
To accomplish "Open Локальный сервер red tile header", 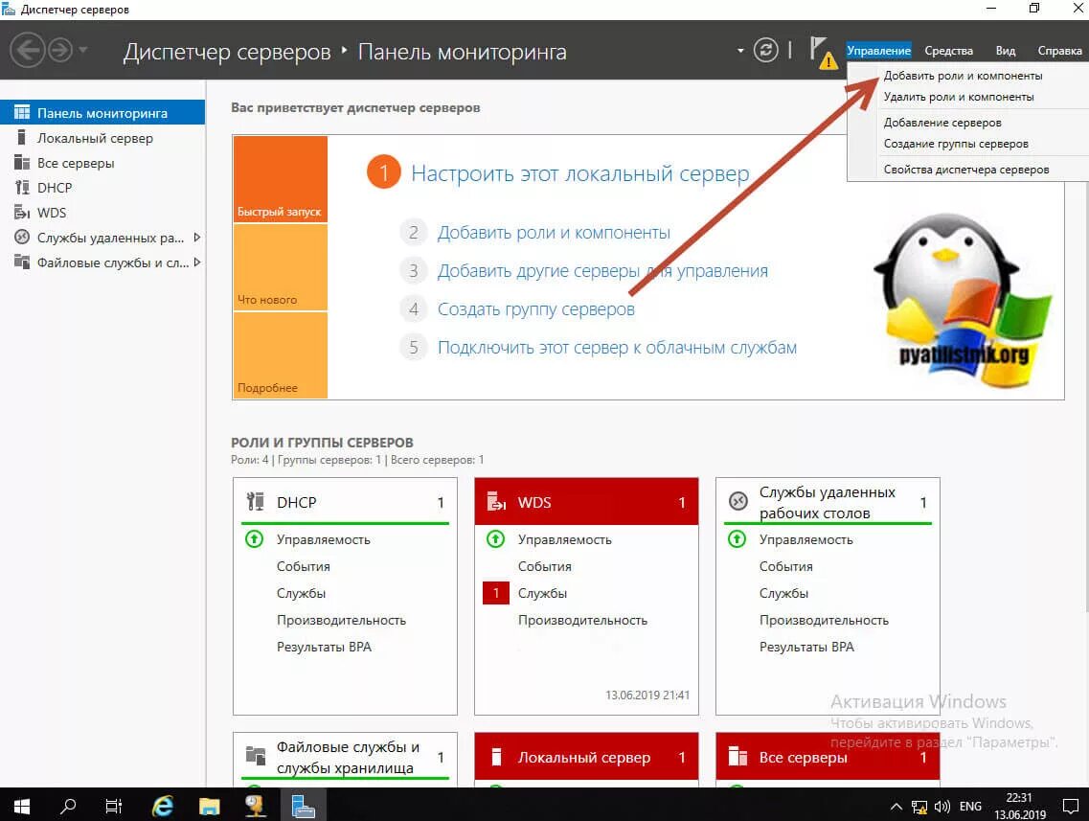I will (x=586, y=757).
